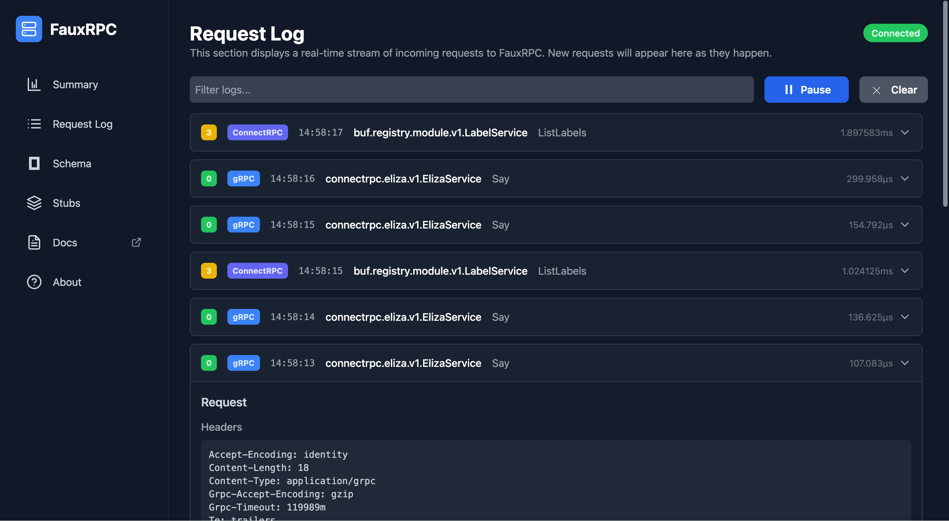Click the yellow status code 3 badge

point(209,132)
